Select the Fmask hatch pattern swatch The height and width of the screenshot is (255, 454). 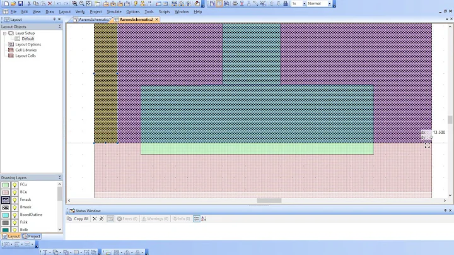pyautogui.click(x=6, y=200)
